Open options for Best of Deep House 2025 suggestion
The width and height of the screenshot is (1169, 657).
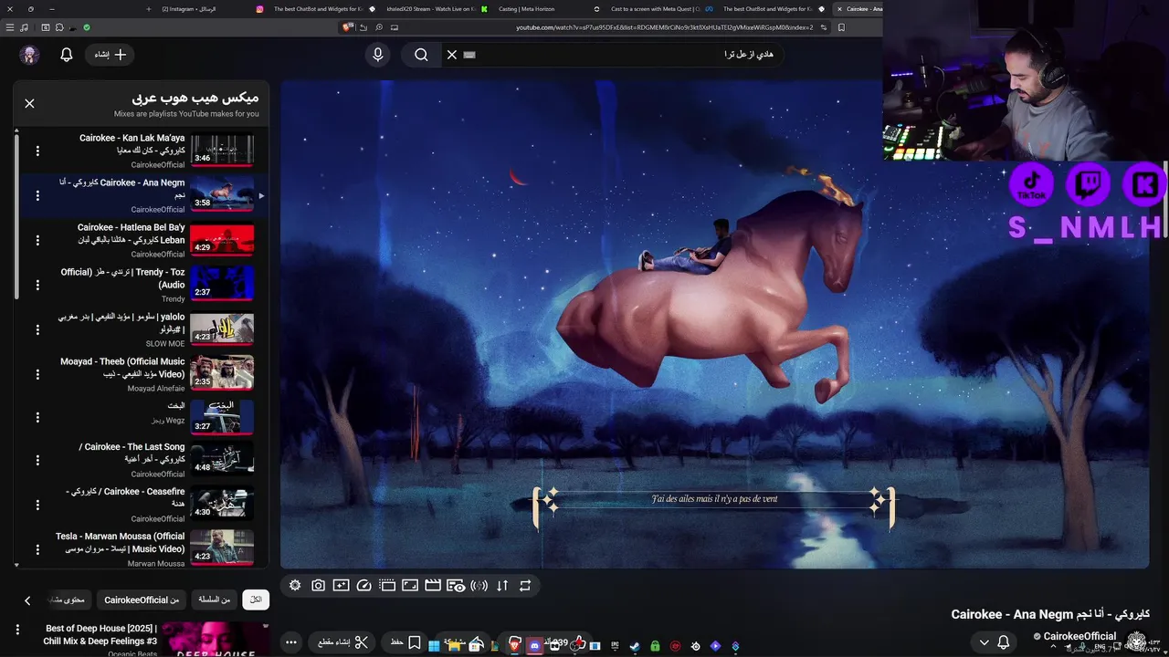[16, 630]
